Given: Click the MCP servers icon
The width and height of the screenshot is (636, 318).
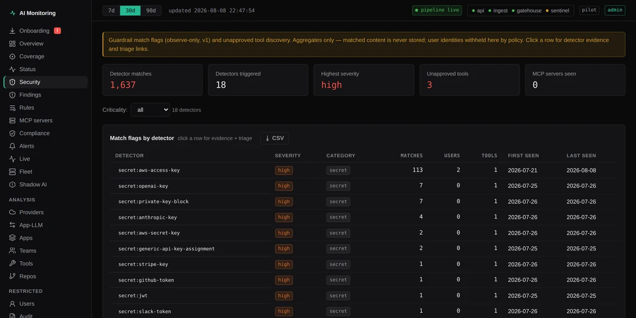Looking at the screenshot, I should [x=12, y=121].
